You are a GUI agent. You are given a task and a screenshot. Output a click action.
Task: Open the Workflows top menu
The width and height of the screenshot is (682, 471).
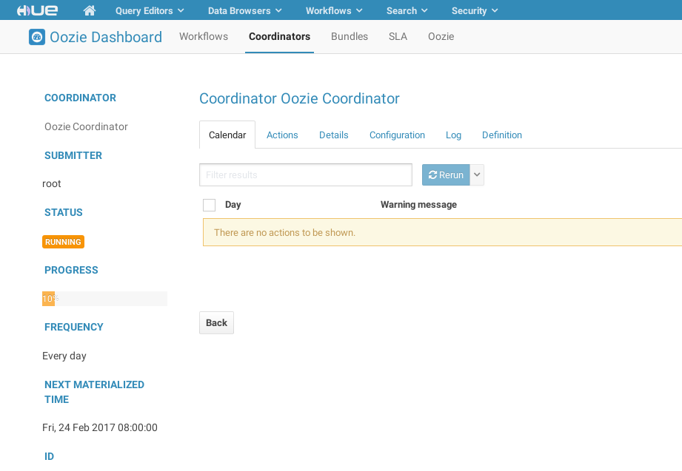tap(334, 10)
